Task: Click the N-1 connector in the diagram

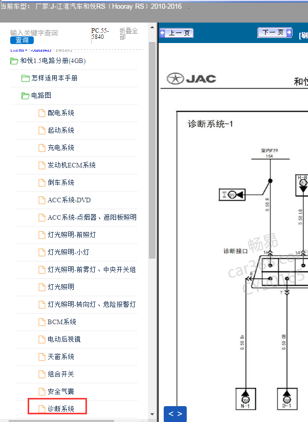Action: 246,399
